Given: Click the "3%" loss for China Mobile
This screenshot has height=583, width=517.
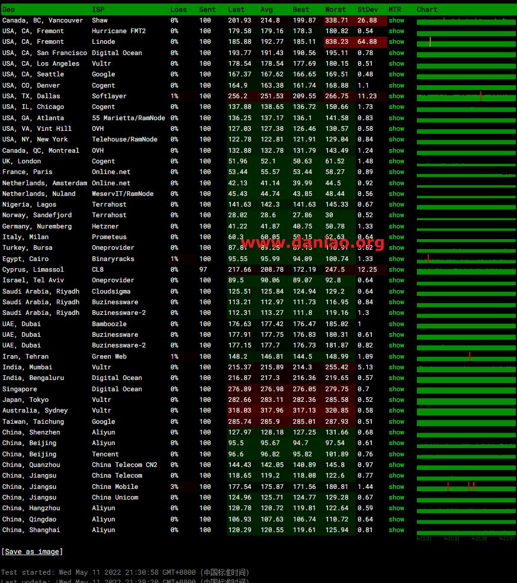Looking at the screenshot, I should click(x=175, y=487).
